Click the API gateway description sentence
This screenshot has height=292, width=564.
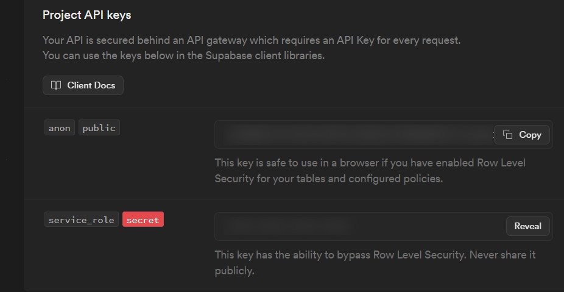[x=252, y=40]
